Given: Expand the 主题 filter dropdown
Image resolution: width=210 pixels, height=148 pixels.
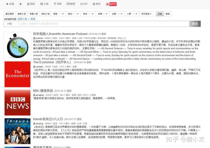Looking at the screenshot, I should click(117, 14).
